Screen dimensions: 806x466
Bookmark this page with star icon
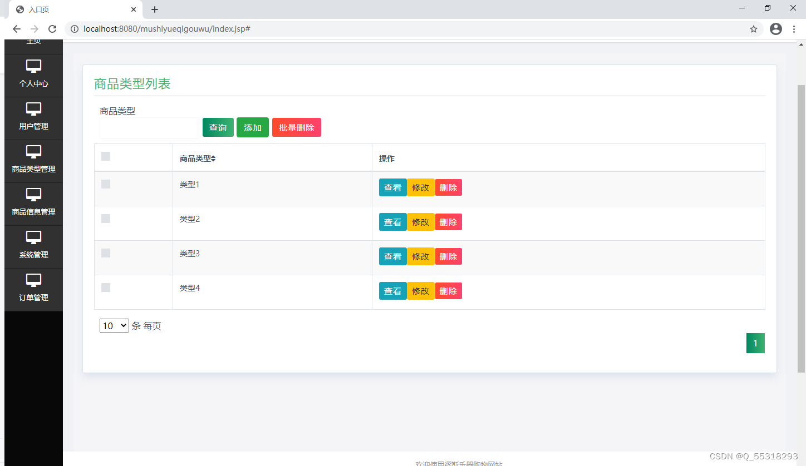pos(754,29)
